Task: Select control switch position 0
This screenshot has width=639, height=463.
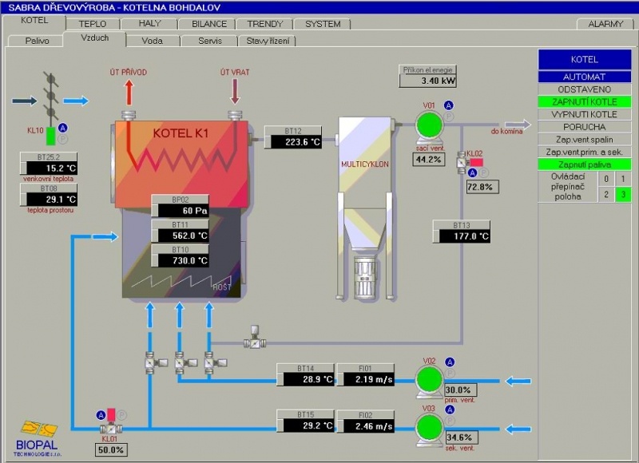Action: pos(606,179)
